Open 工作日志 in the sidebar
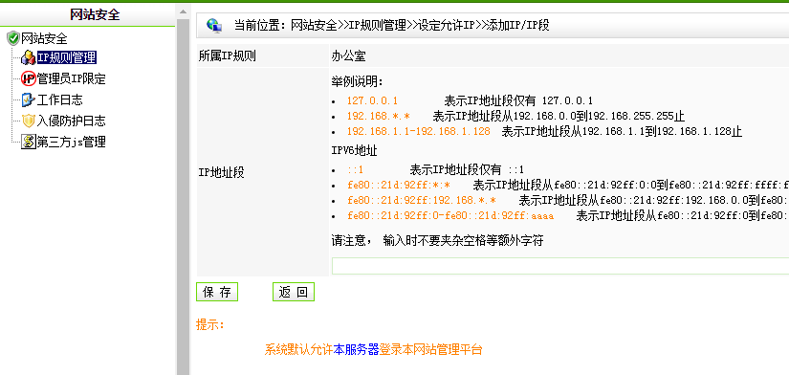The width and height of the screenshot is (789, 375). coord(60,100)
